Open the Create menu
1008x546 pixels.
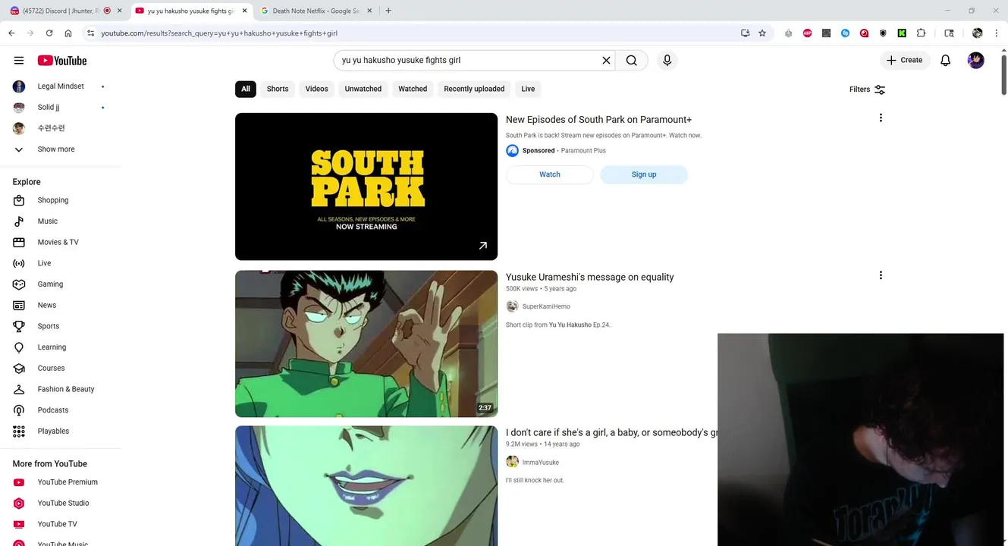click(x=905, y=61)
